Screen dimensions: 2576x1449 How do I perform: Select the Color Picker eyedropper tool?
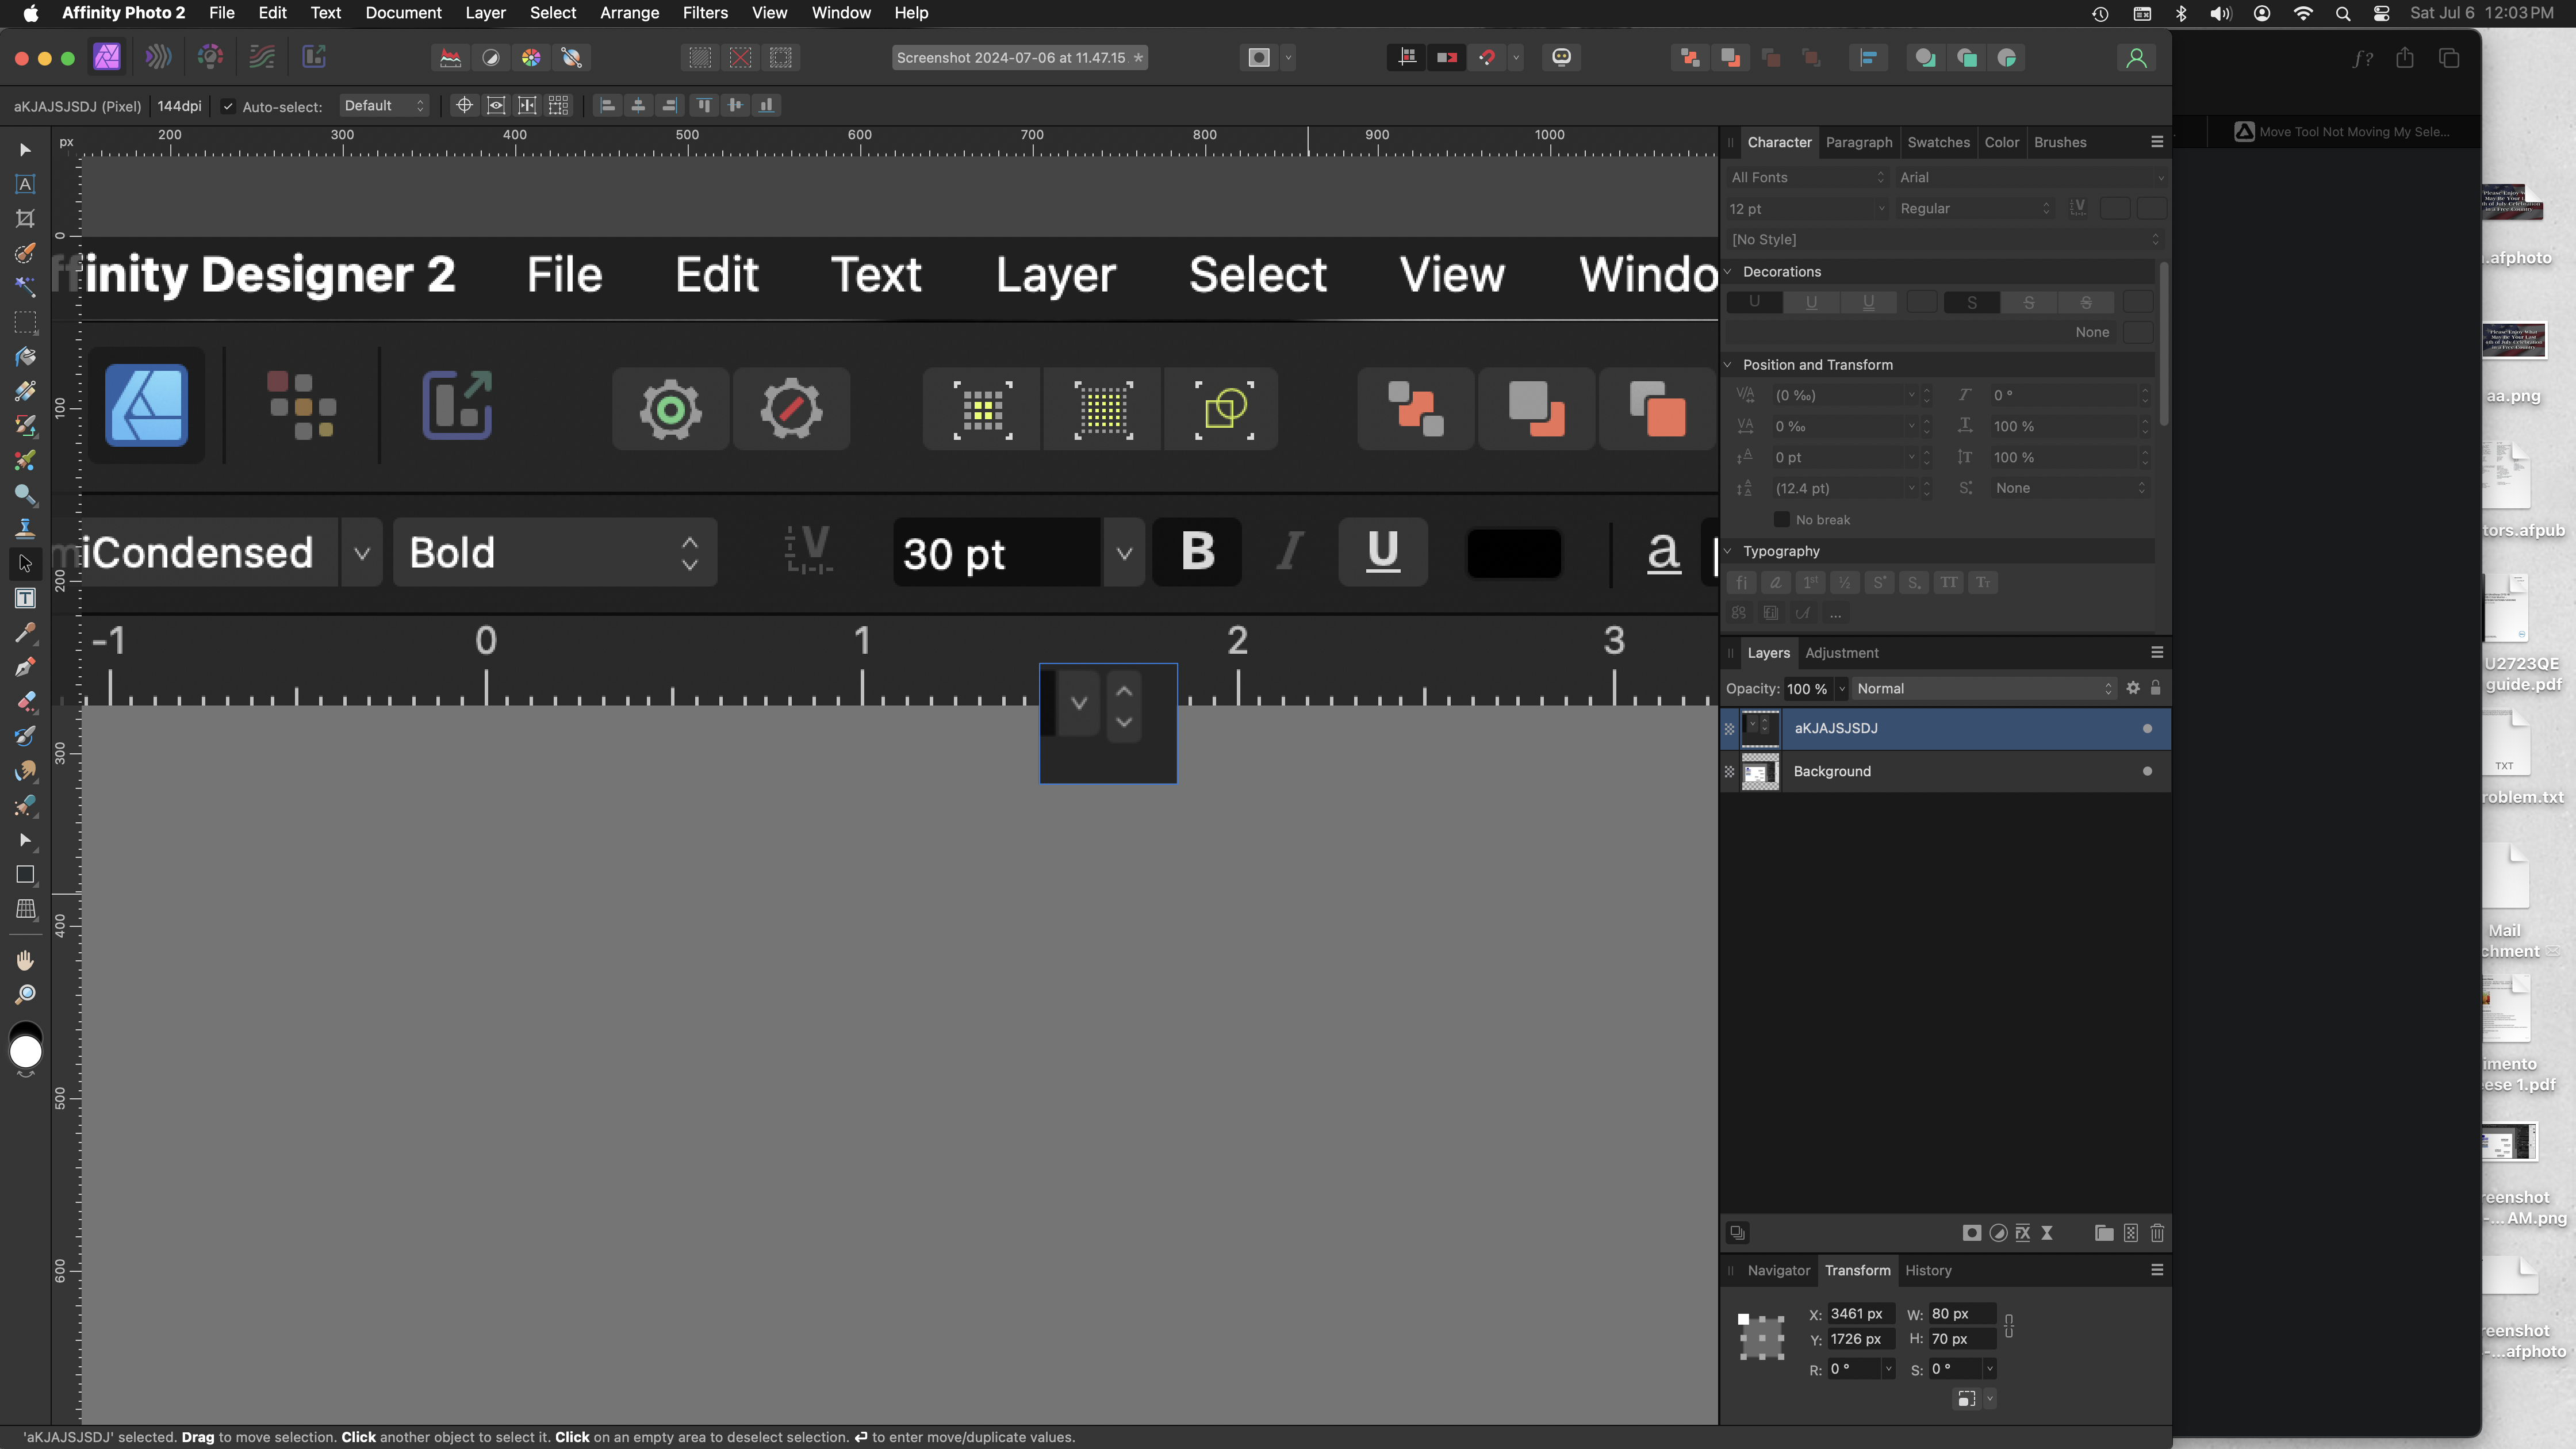[x=25, y=632]
